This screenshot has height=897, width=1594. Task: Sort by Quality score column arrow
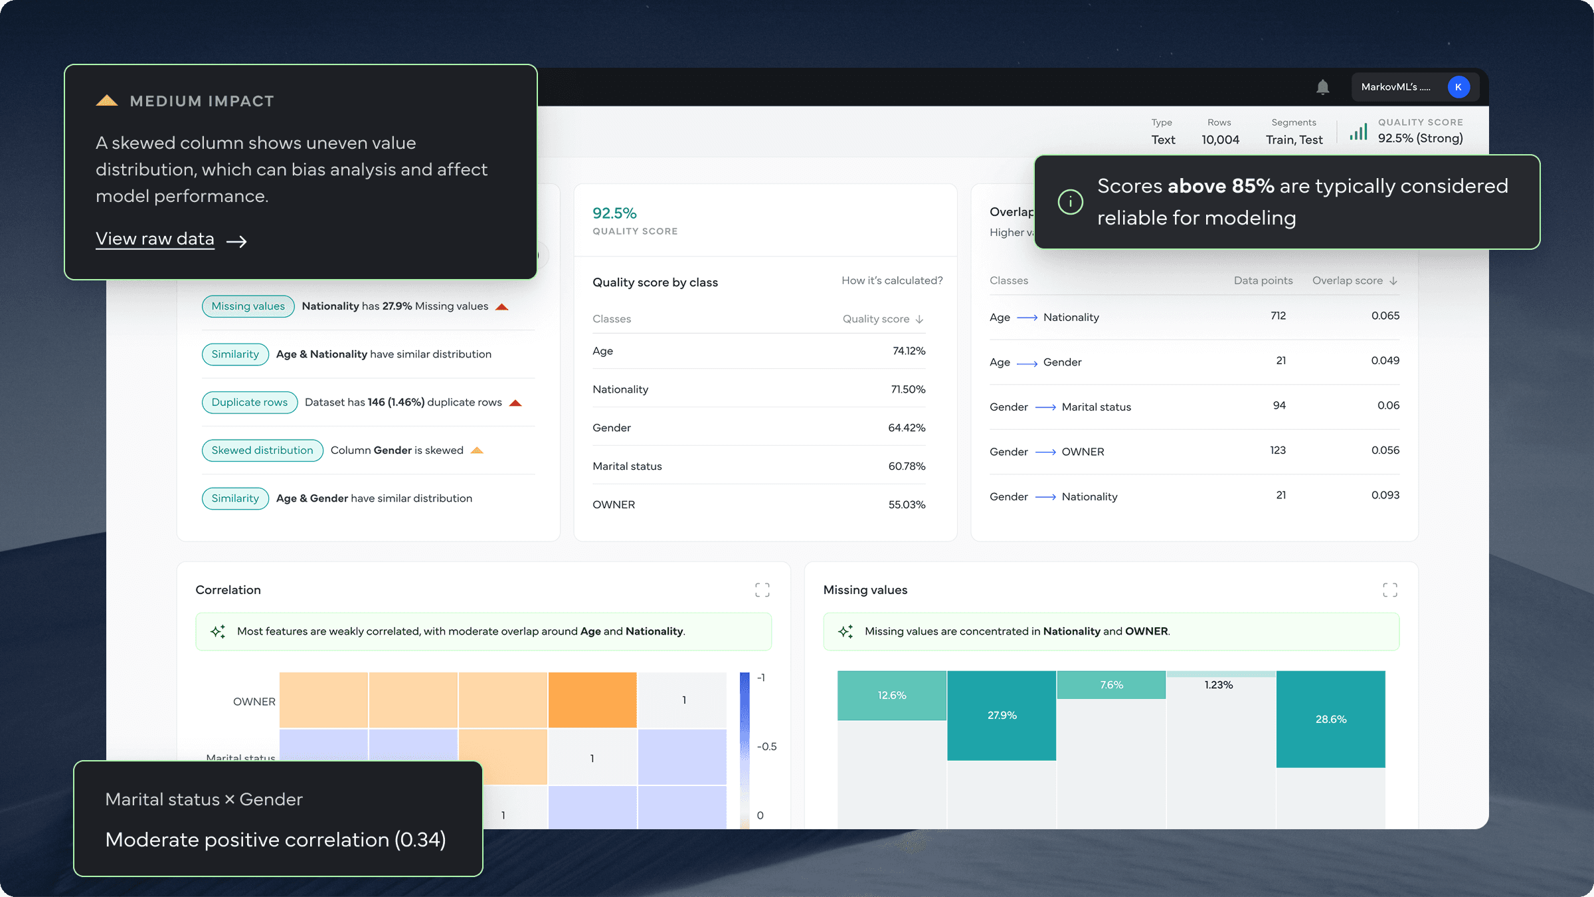pyautogui.click(x=919, y=320)
